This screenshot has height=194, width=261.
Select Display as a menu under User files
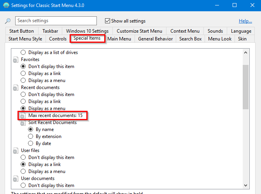[x=23, y=171]
